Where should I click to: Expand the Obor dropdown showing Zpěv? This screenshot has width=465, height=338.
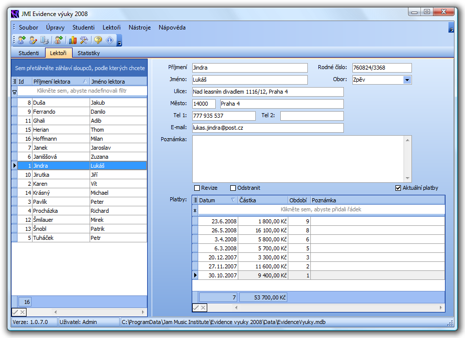[x=407, y=80]
